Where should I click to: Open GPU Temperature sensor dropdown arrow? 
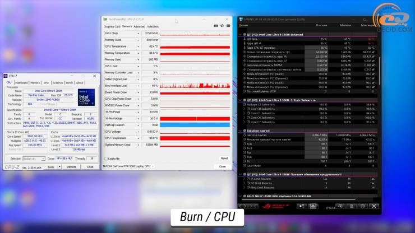pos(138,46)
